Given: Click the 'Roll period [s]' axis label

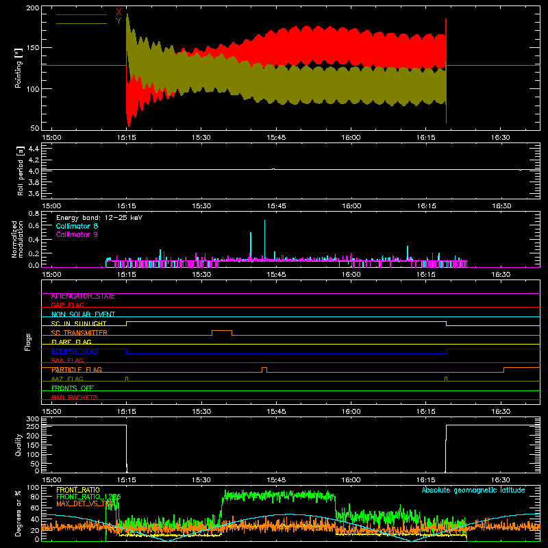Looking at the screenshot, I should 20,171.
